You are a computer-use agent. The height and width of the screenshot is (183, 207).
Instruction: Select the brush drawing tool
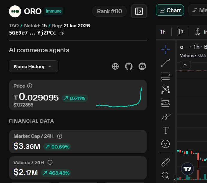166,117
